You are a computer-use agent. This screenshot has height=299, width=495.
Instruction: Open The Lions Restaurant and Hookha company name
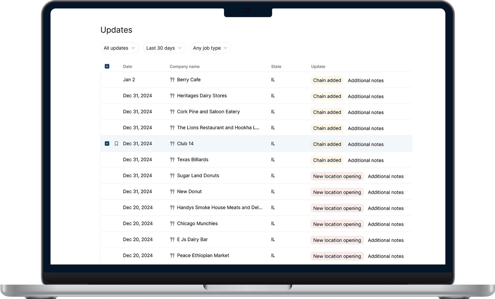218,128
